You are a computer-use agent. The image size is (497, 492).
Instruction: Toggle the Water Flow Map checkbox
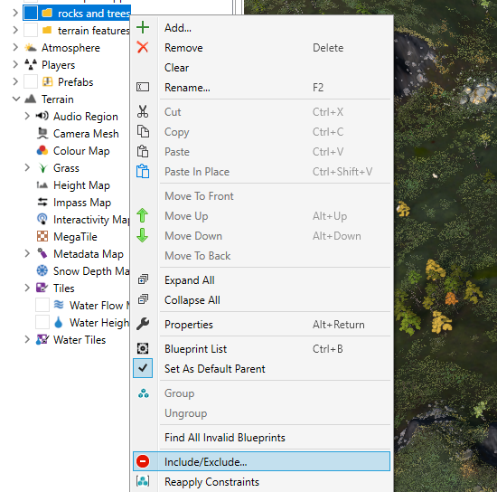pos(42,305)
